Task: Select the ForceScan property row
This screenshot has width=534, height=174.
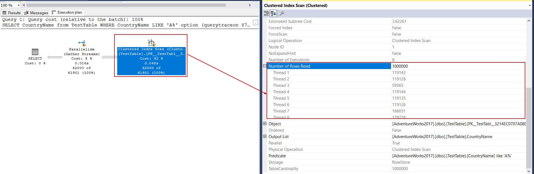Action: click(x=396, y=34)
